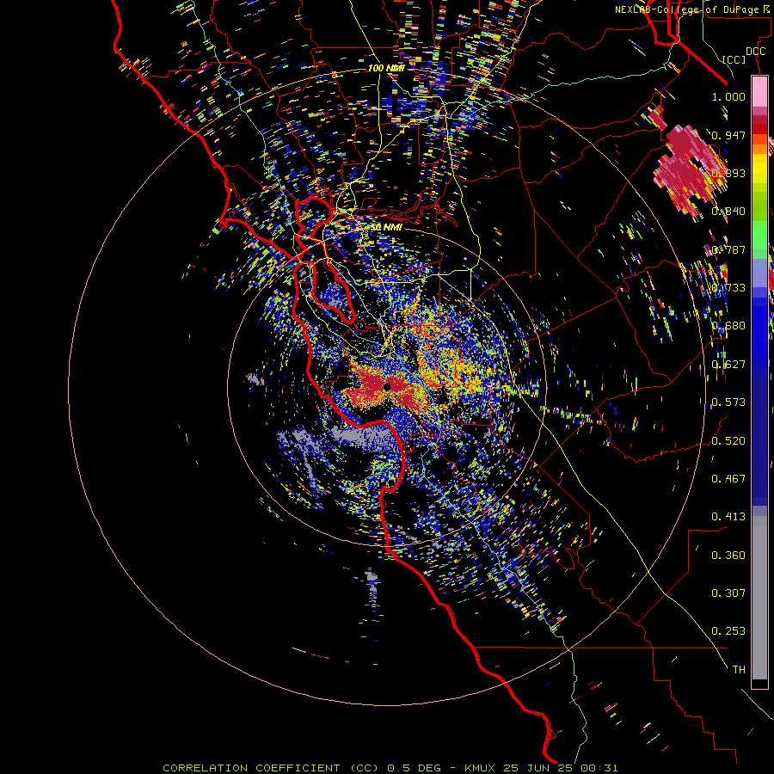Screen dimensions: 774x774
Task: Click the 0.5 DEG elevation text in caption
Action: pyautogui.click(x=414, y=768)
